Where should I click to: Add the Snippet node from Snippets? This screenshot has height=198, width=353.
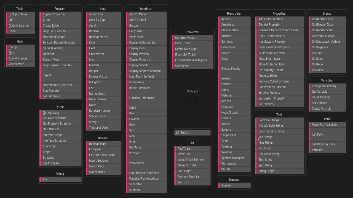234,185
